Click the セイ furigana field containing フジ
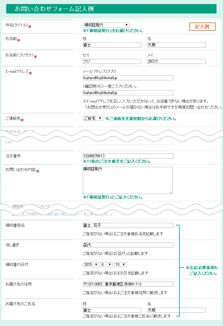Viewport: 223px width, 326px height. 112,61
